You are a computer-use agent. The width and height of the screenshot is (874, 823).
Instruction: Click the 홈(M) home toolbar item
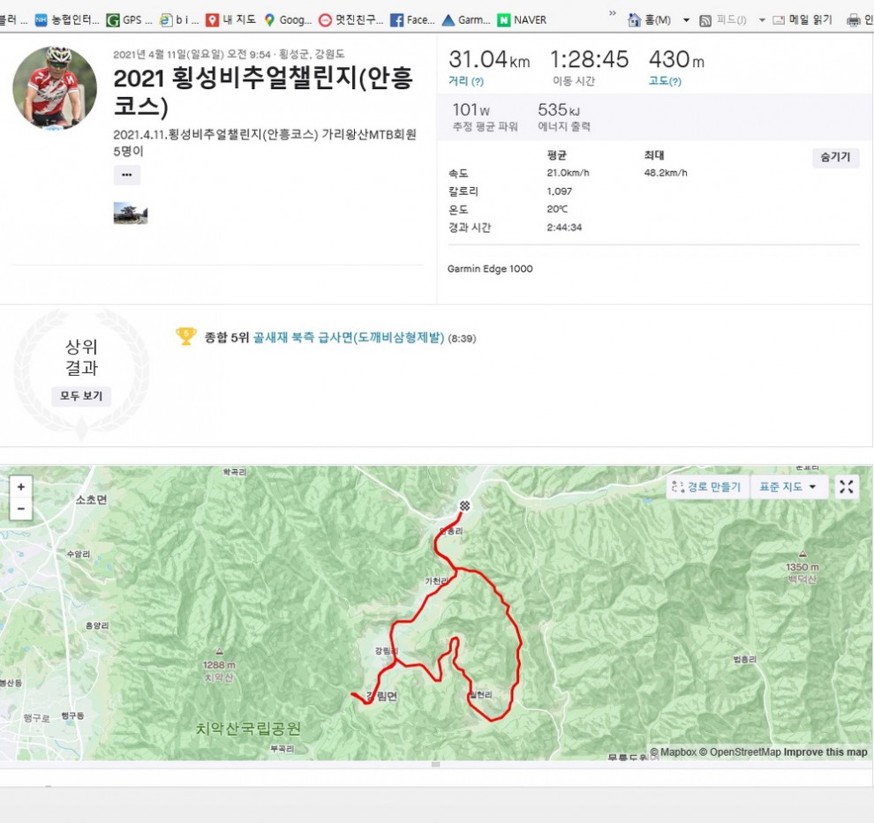pos(650,19)
